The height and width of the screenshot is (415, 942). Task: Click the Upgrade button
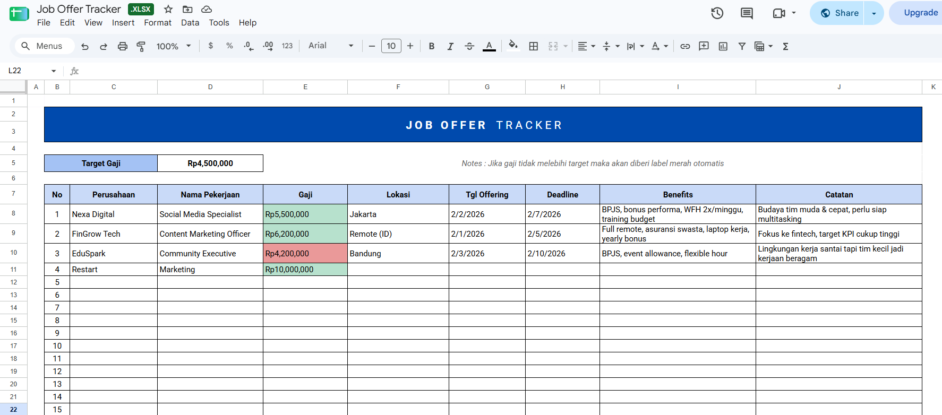(x=916, y=13)
